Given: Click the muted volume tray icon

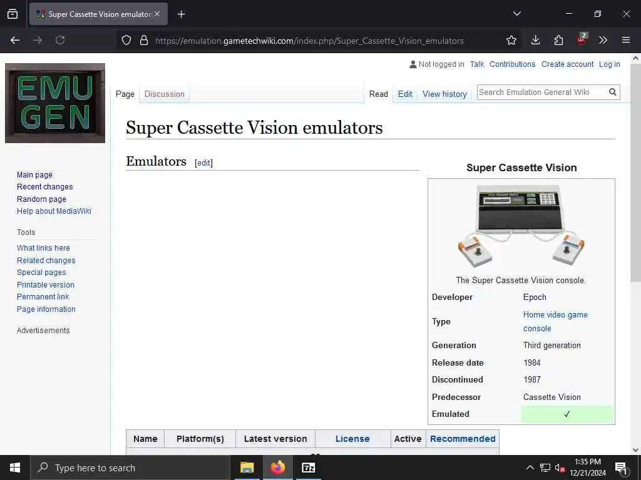Looking at the screenshot, I should pos(560,467).
